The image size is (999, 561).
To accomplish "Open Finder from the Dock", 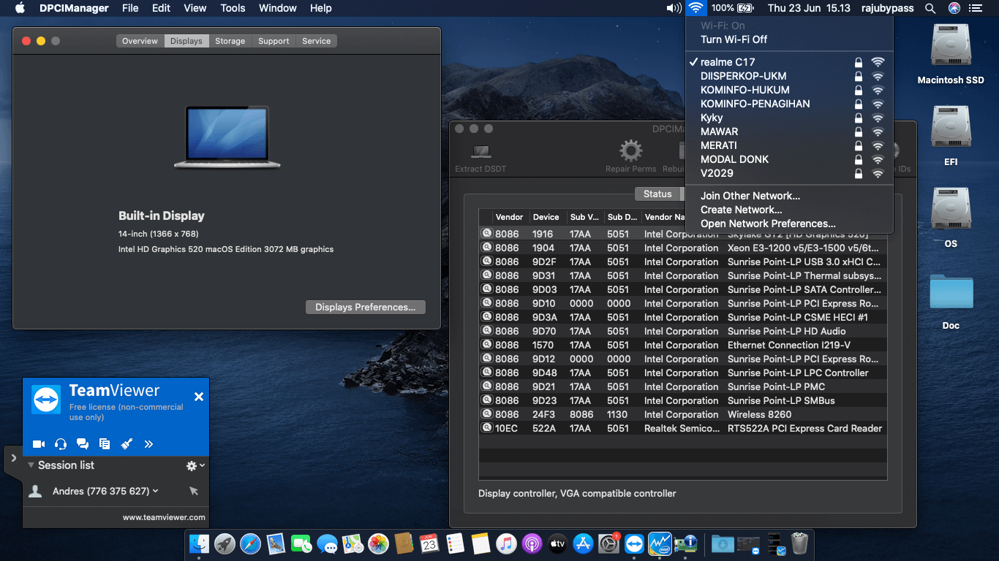I will click(199, 543).
